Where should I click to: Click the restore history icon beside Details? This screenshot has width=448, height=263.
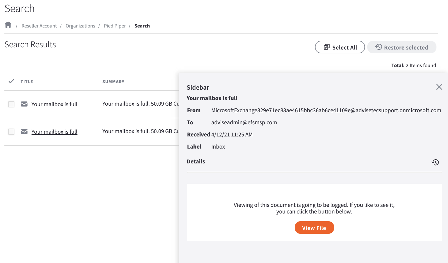click(435, 162)
